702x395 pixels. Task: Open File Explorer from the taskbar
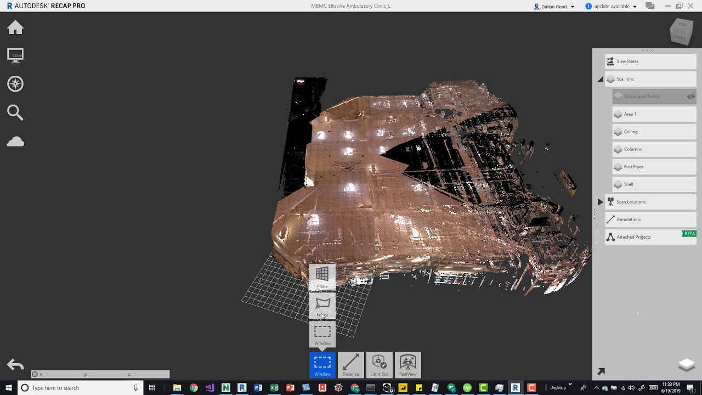(x=177, y=388)
